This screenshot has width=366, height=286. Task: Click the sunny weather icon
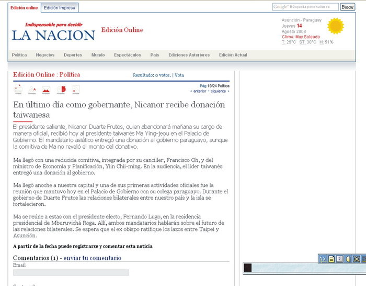[x=336, y=26]
